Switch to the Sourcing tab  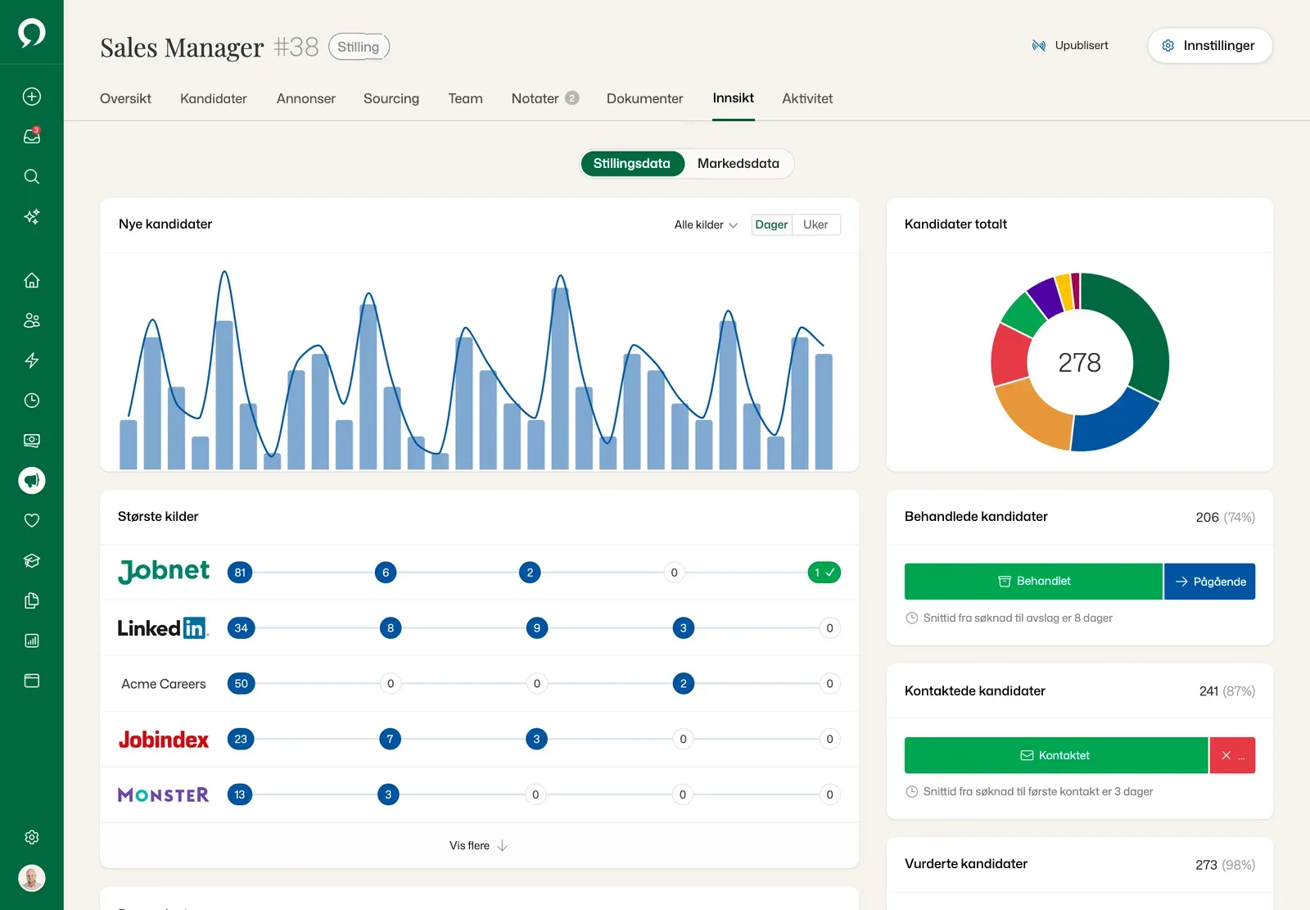391,98
